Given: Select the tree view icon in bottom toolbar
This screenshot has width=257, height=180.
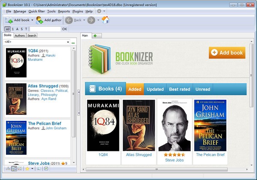Looking at the screenshot, I should tap(8, 169).
